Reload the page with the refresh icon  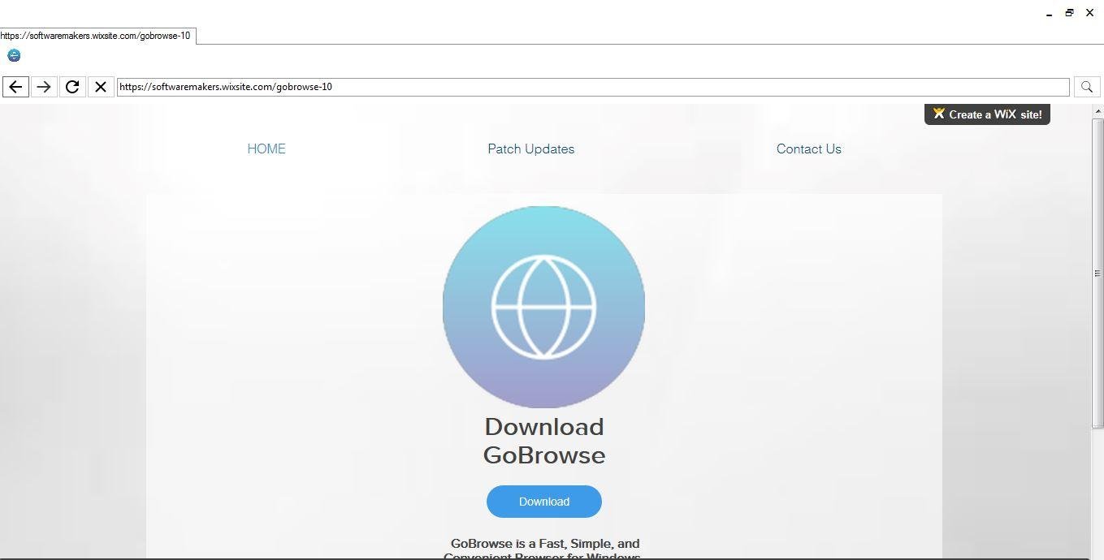pos(72,87)
